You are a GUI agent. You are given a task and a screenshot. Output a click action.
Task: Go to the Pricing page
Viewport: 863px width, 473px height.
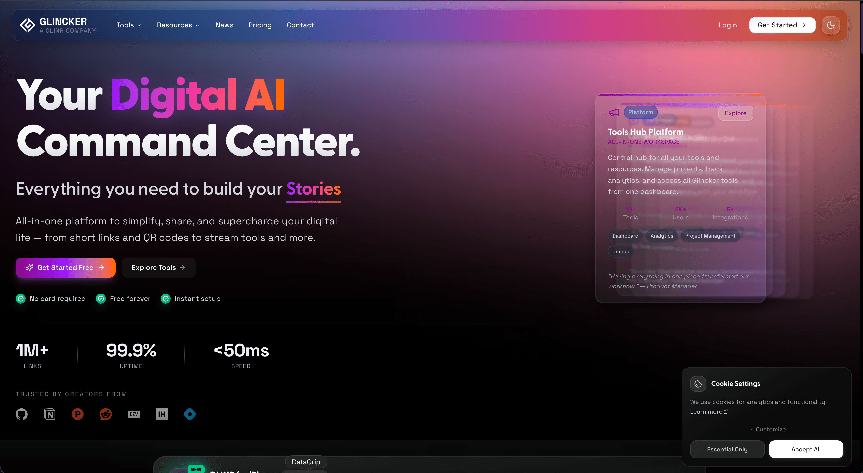(260, 25)
